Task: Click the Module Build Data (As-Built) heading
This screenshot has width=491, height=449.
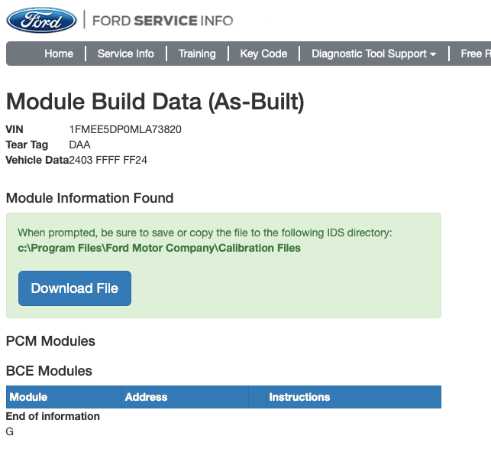Action: tap(155, 102)
